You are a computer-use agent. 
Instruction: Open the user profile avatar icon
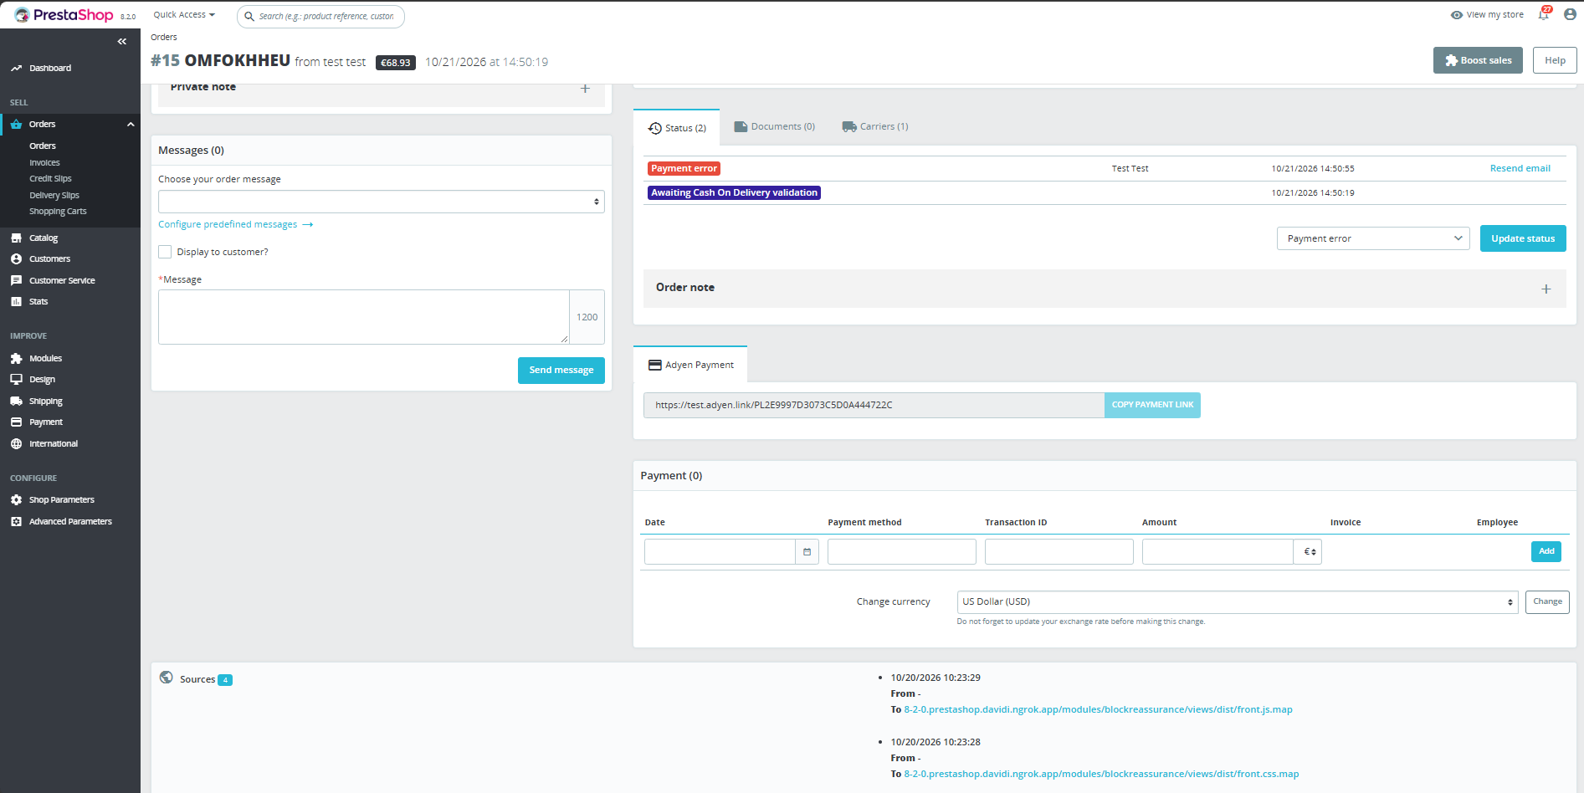pyautogui.click(x=1570, y=14)
